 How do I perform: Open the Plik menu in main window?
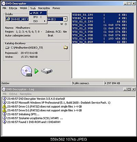pos(4,8)
